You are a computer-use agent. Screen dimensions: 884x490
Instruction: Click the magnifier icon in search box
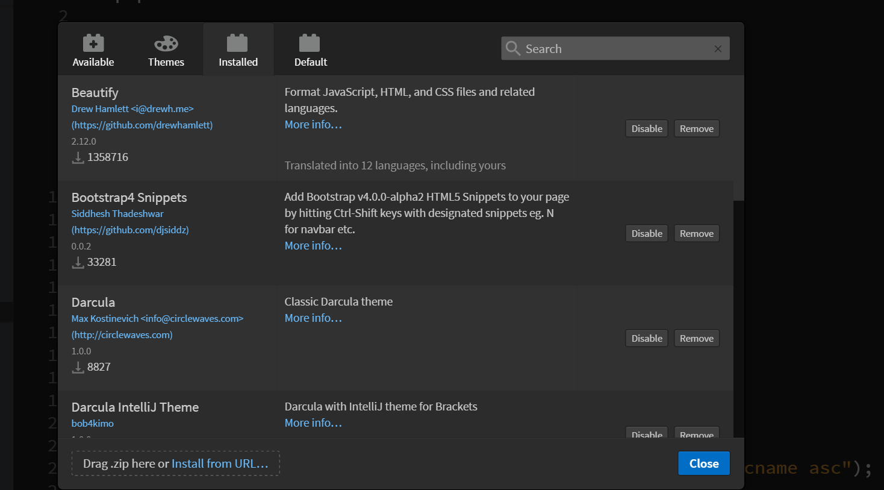(x=512, y=48)
